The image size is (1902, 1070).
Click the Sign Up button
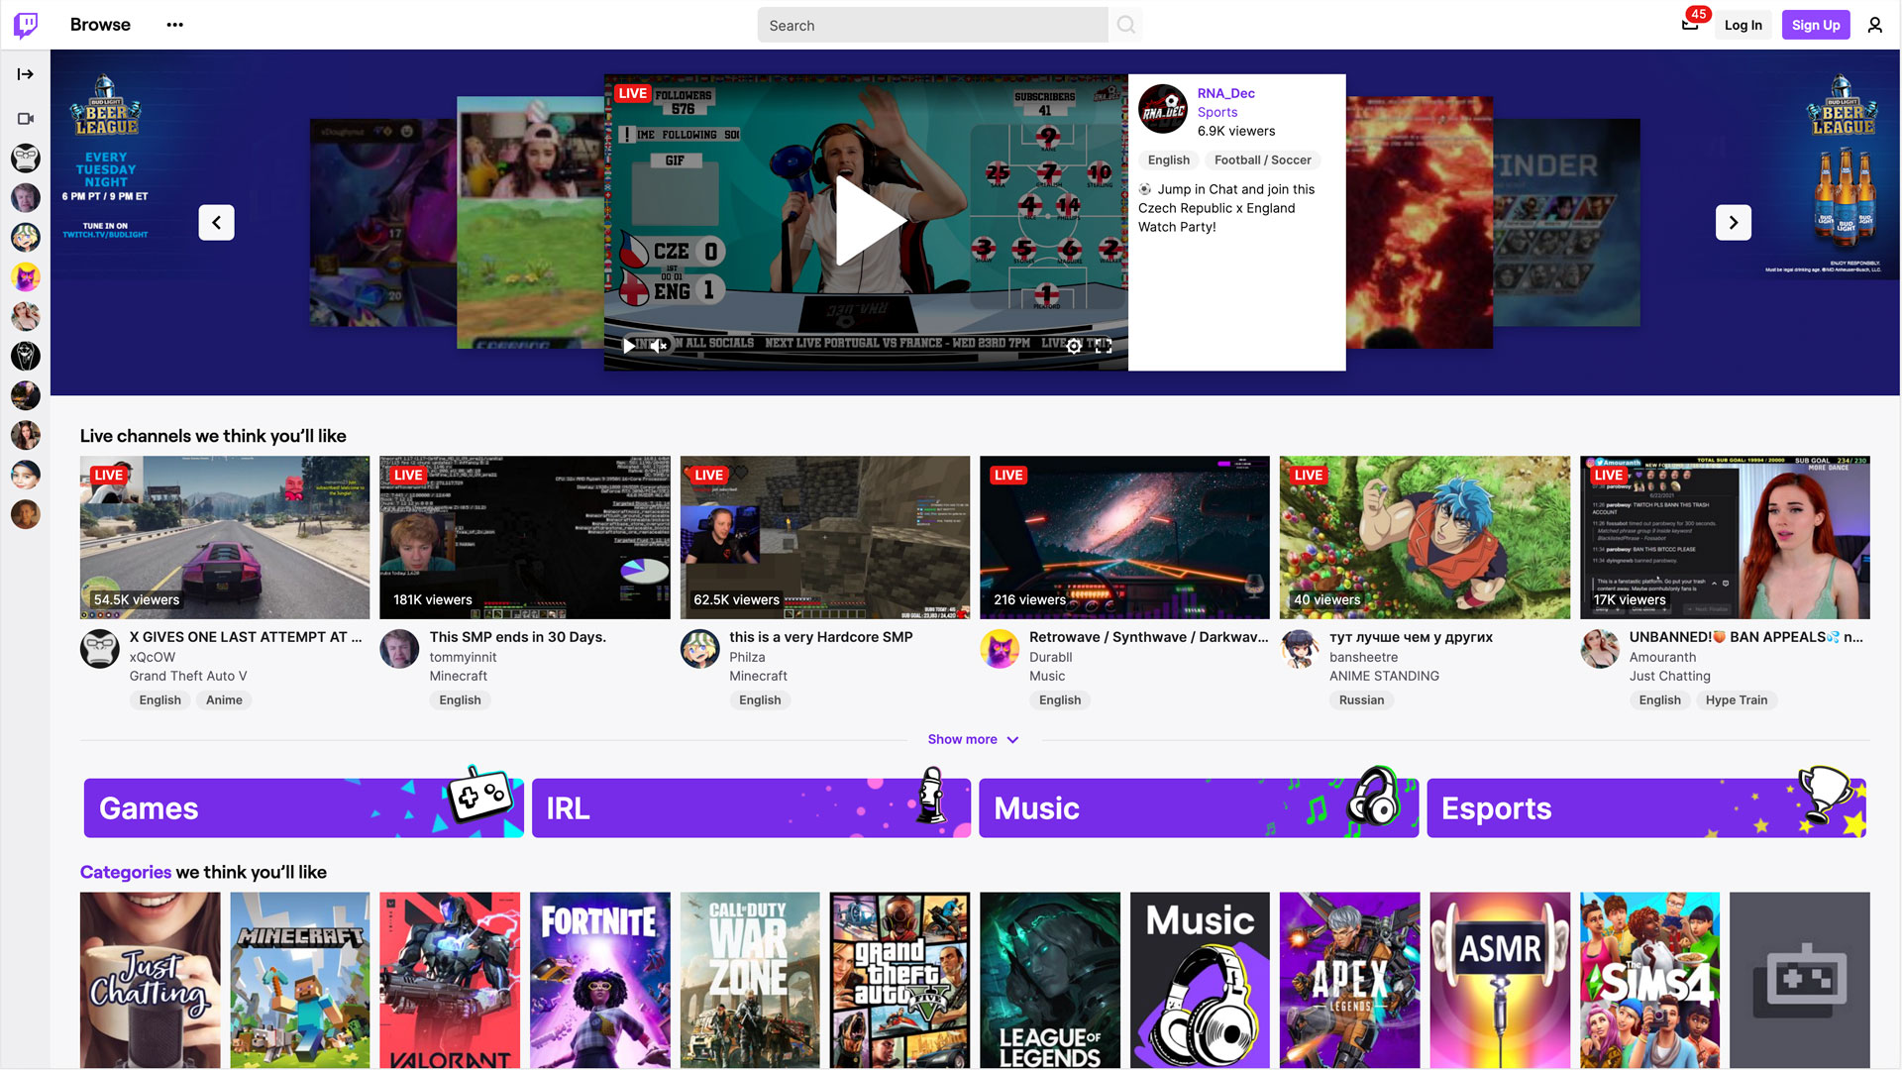(1816, 25)
